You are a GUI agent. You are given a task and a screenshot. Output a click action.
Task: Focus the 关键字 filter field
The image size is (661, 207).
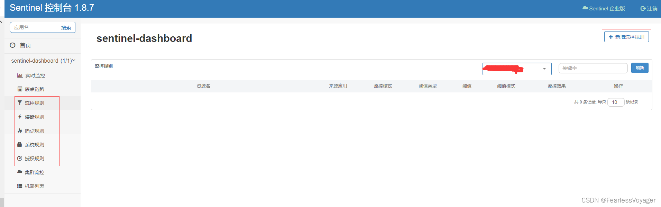coord(593,68)
